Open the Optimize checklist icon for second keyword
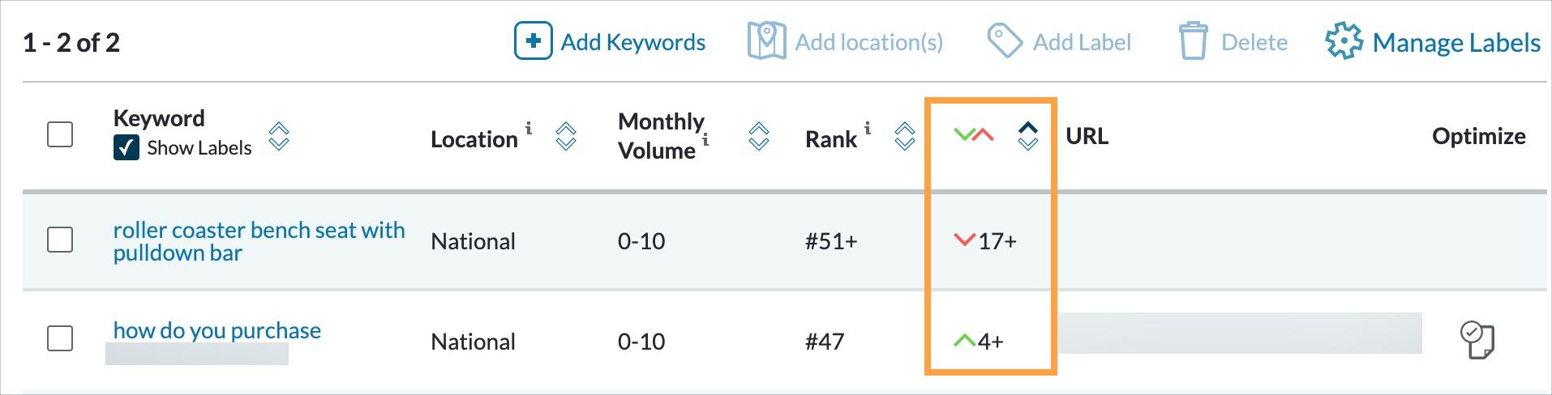The width and height of the screenshot is (1552, 395). coord(1477,340)
